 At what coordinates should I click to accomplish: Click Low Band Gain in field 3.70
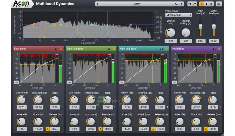click(22, 107)
